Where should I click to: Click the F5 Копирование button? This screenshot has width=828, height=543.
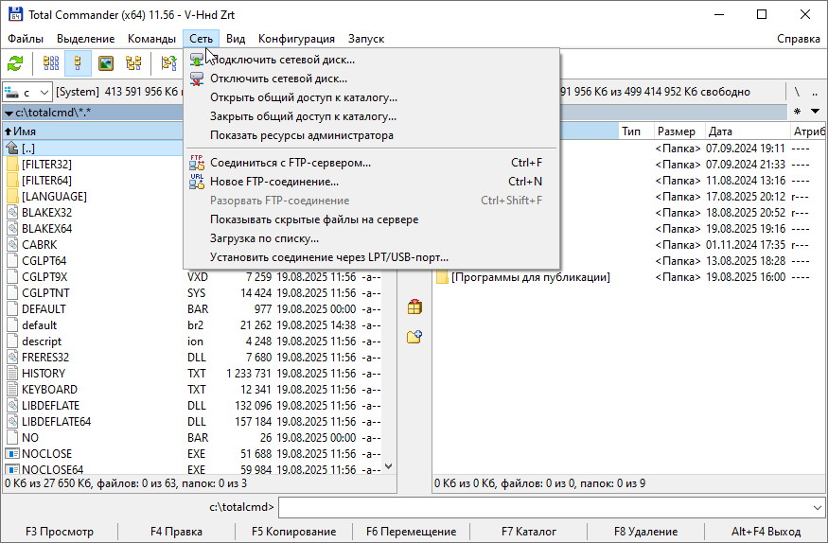293,532
